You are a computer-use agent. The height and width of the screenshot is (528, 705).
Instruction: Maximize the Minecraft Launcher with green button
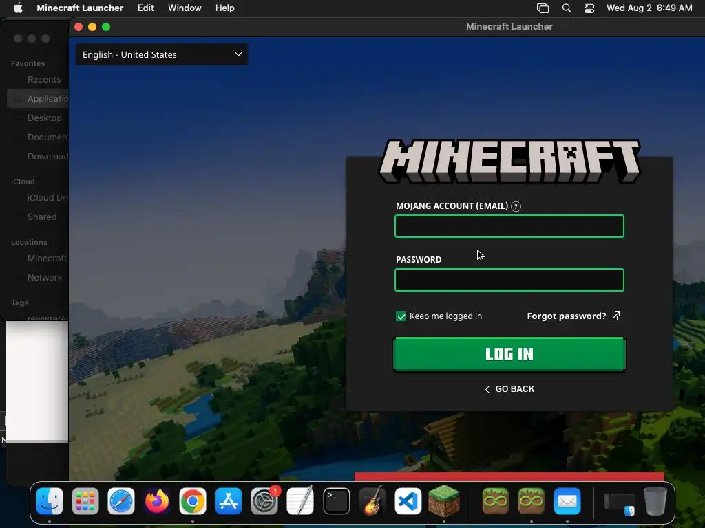tap(106, 27)
